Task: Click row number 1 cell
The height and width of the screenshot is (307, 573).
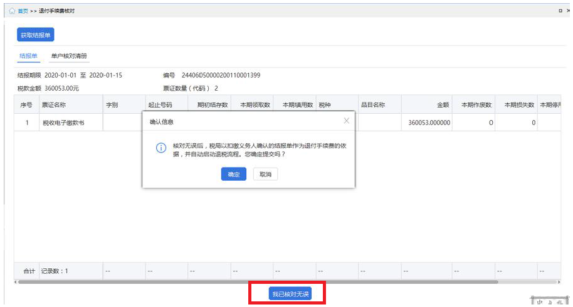Action: 26,123
